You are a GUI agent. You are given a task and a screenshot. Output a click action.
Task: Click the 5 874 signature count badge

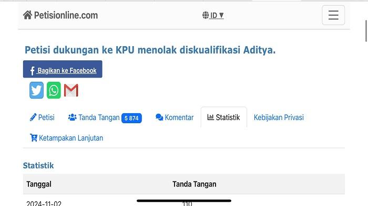[131, 118]
